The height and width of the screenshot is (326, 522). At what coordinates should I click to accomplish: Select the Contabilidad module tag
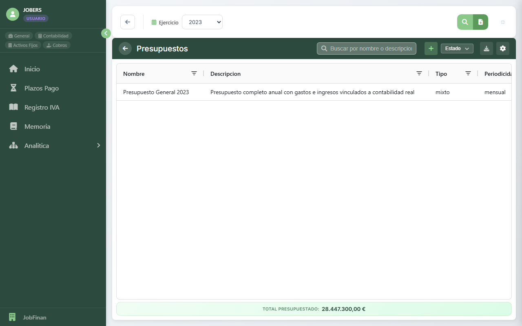click(x=53, y=36)
